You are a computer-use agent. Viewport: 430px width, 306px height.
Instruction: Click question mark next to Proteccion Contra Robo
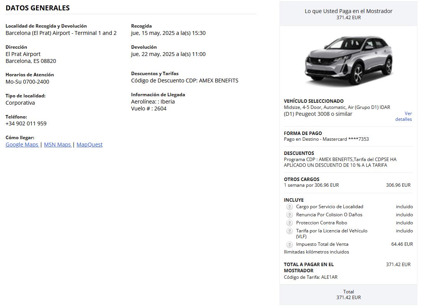click(289, 223)
